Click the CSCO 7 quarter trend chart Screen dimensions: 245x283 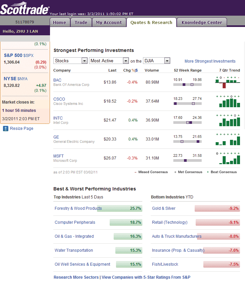(x=228, y=101)
